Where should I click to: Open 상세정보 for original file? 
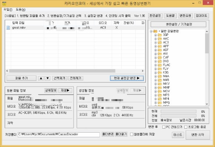(51, 90)
